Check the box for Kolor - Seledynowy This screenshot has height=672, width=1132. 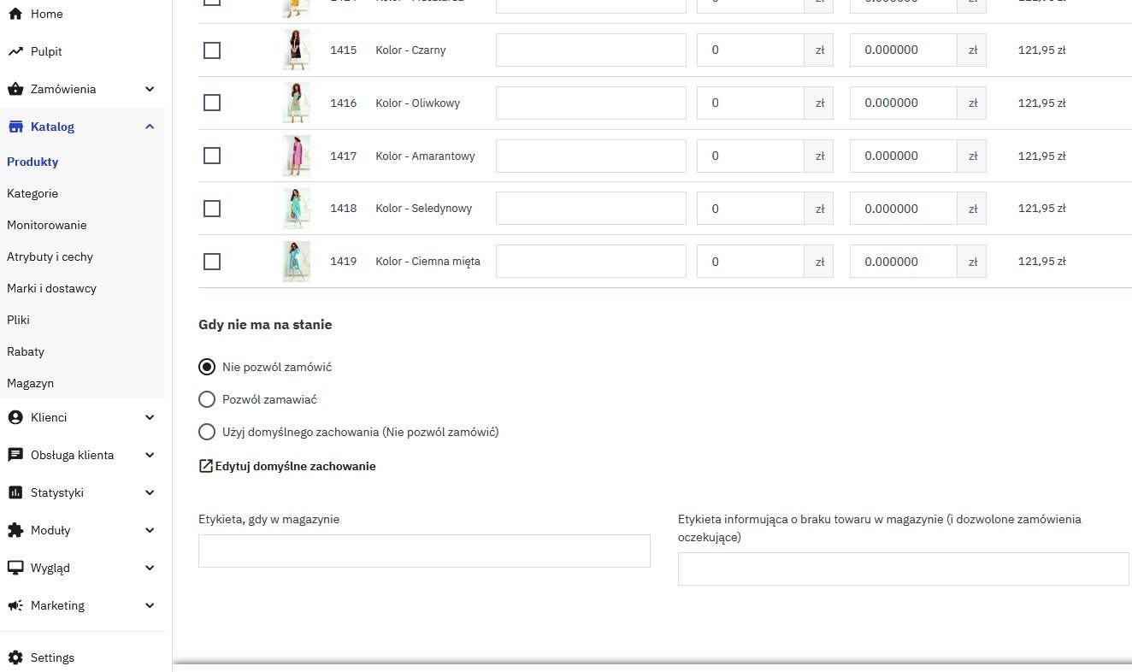coord(212,209)
